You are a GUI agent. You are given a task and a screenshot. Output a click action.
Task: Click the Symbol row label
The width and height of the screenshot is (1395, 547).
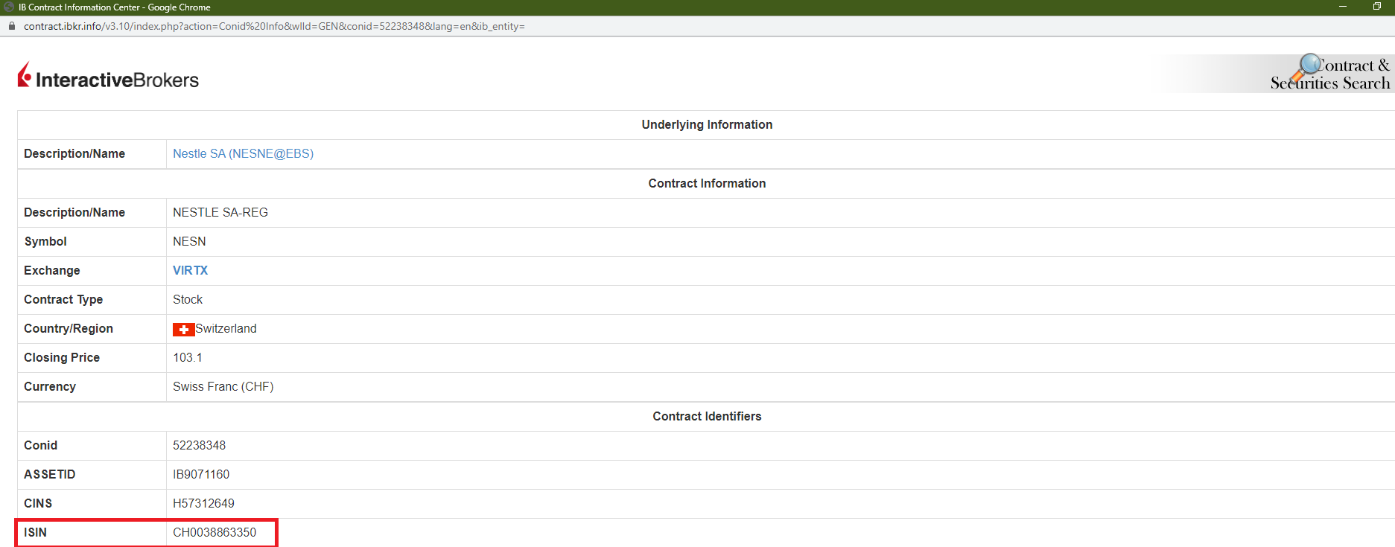pyautogui.click(x=45, y=241)
